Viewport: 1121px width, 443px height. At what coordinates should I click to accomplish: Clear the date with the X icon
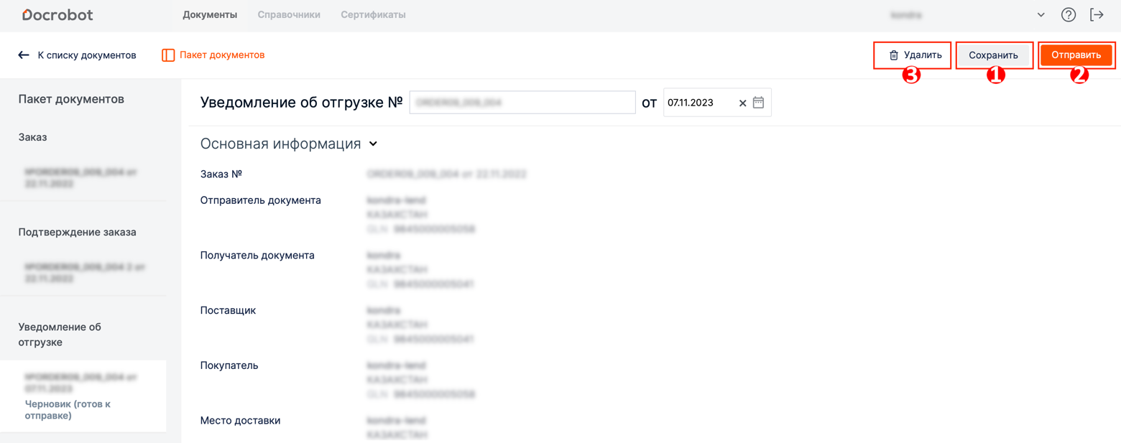[742, 103]
